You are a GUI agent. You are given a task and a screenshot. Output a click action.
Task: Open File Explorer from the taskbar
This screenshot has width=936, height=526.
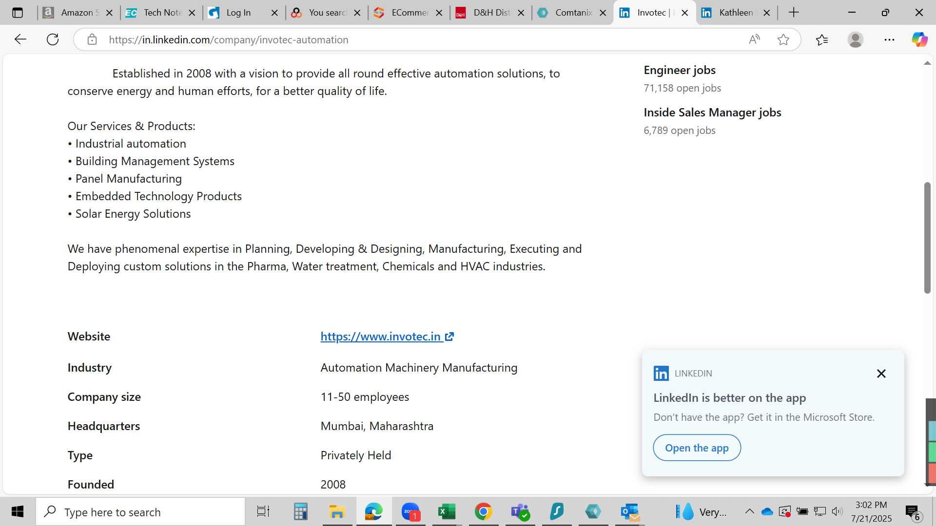[337, 511]
